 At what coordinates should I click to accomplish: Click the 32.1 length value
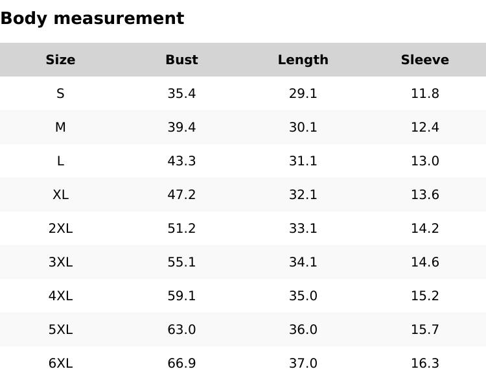[x=303, y=195]
